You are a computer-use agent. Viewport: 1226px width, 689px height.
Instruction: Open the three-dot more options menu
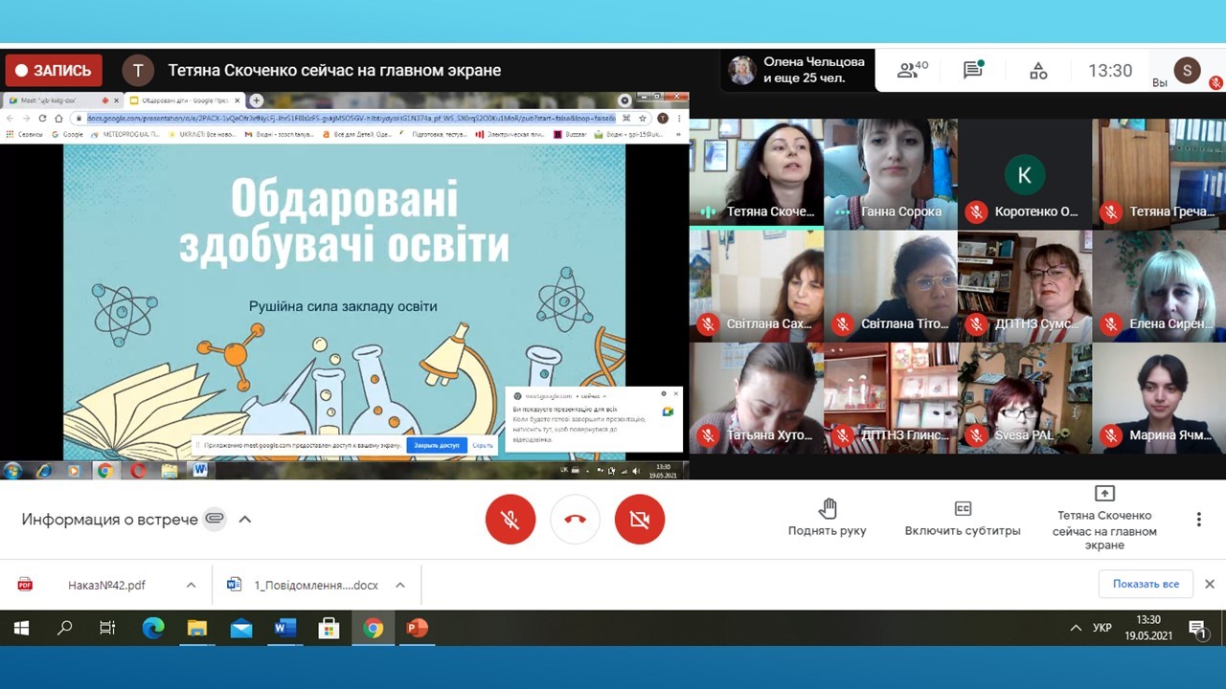click(x=1198, y=520)
